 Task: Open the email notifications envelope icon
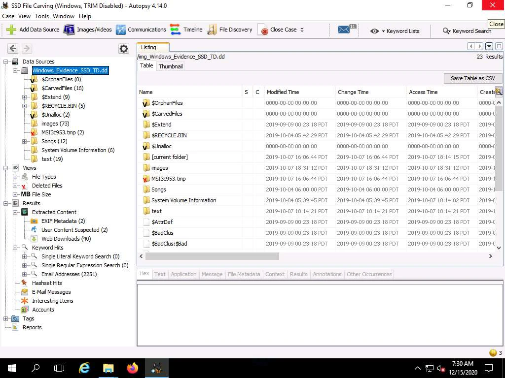pos(344,30)
